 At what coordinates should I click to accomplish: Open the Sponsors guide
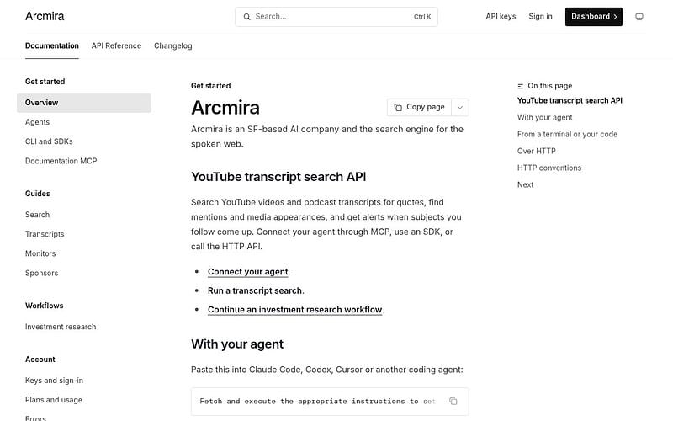(x=41, y=273)
